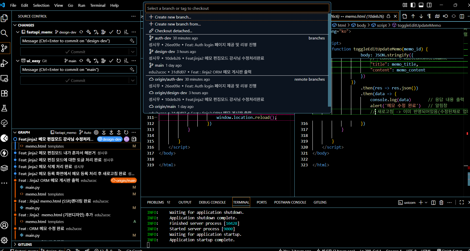Open the Terminal menu
This screenshot has width=470, height=251.
[98, 5]
